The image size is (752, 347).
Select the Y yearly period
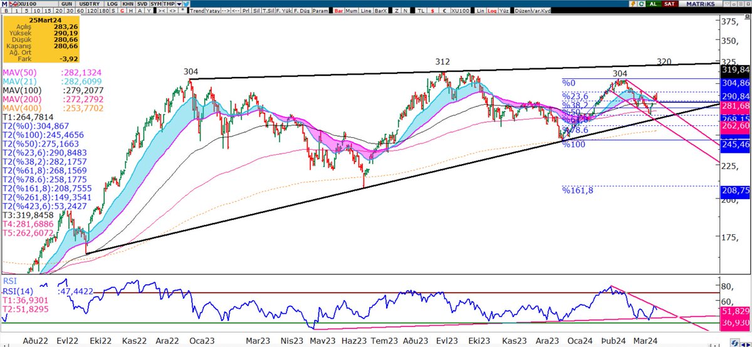point(150,11)
